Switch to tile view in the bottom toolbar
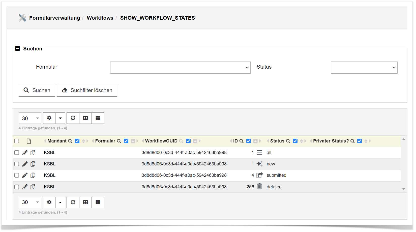Viewport: 416px width, 232px height. pos(98,202)
